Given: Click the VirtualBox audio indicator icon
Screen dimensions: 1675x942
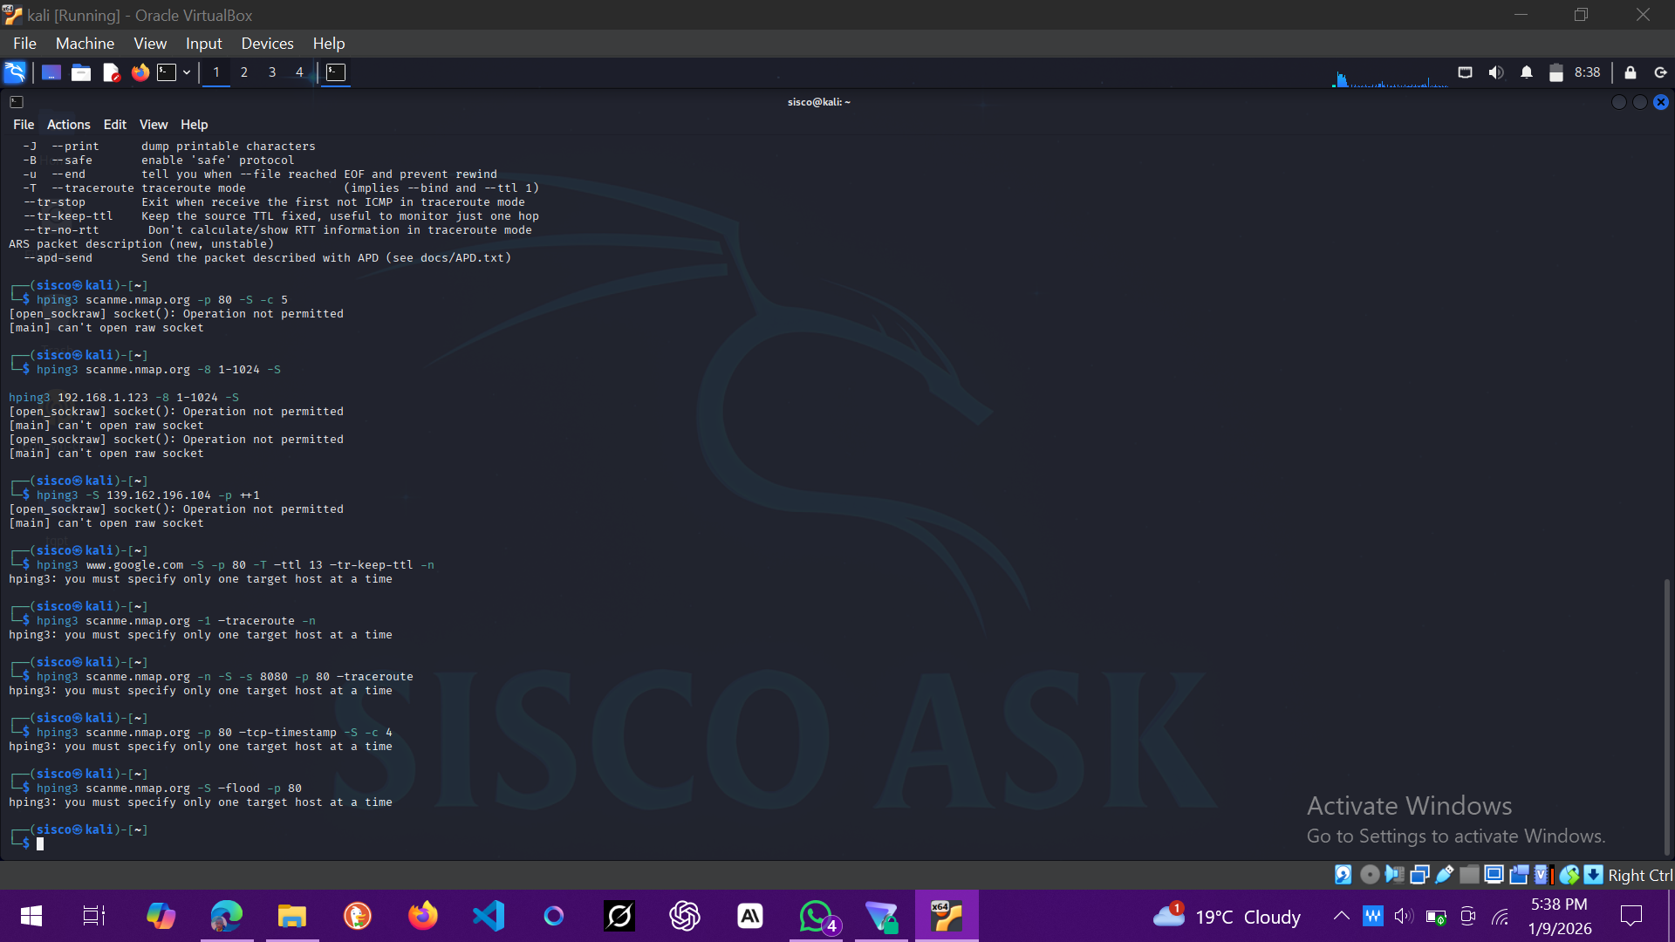Looking at the screenshot, I should click(x=1395, y=875).
